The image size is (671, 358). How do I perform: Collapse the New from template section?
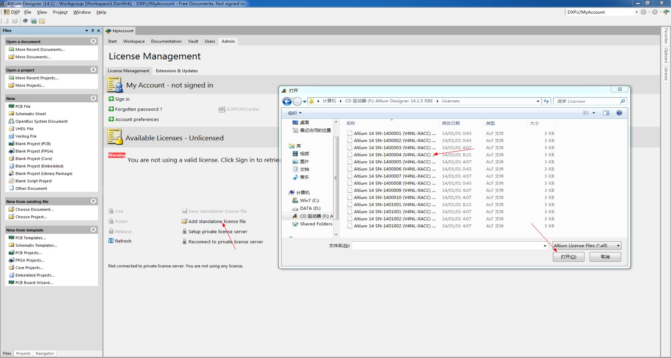93,230
